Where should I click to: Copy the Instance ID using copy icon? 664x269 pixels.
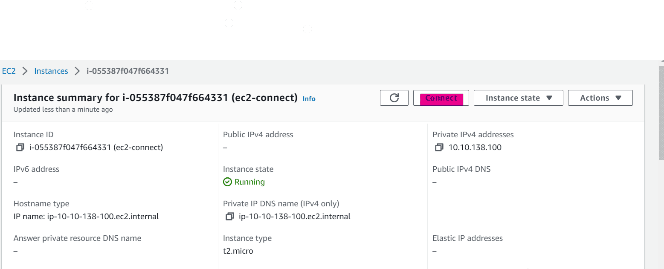20,148
